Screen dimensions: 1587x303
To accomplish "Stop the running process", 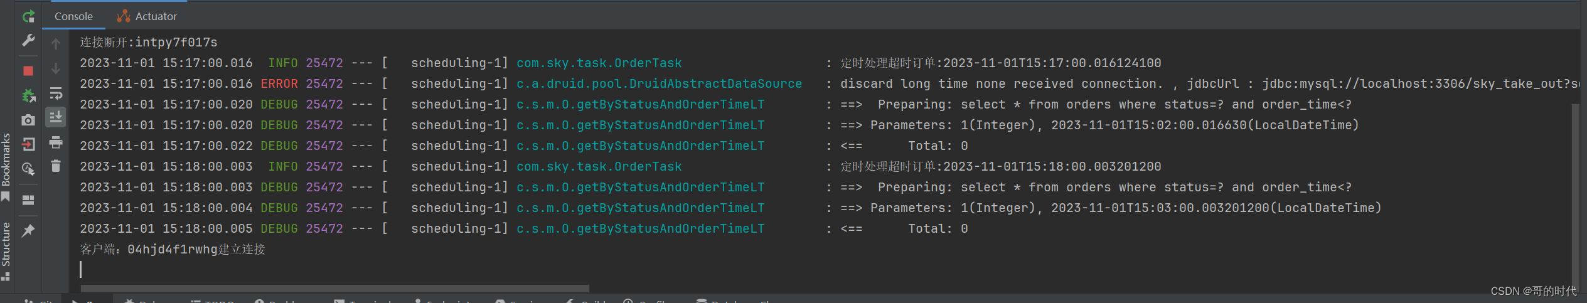I will click(28, 71).
